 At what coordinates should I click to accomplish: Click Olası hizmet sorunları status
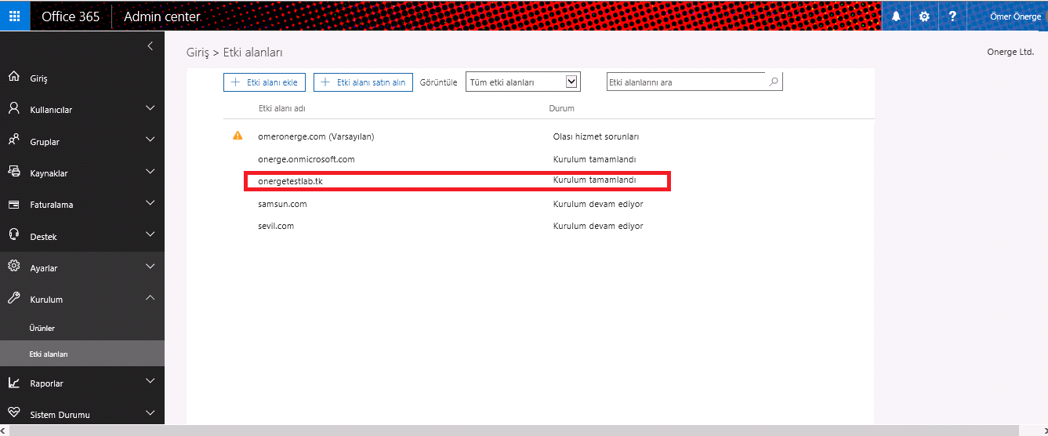(x=596, y=136)
